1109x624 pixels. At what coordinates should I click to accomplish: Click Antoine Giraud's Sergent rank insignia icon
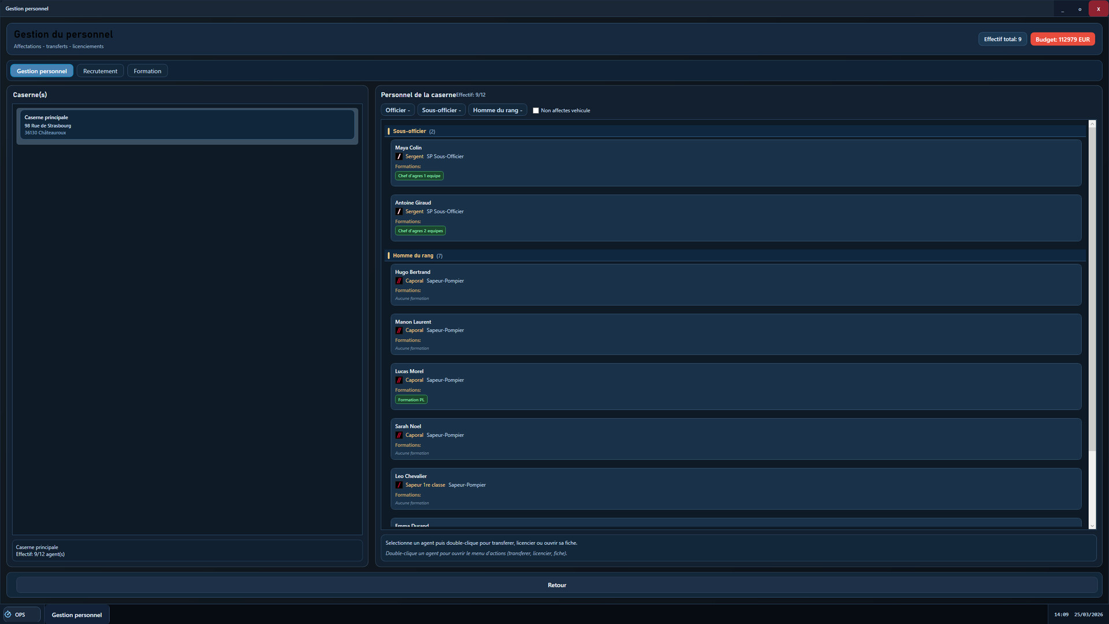(399, 211)
